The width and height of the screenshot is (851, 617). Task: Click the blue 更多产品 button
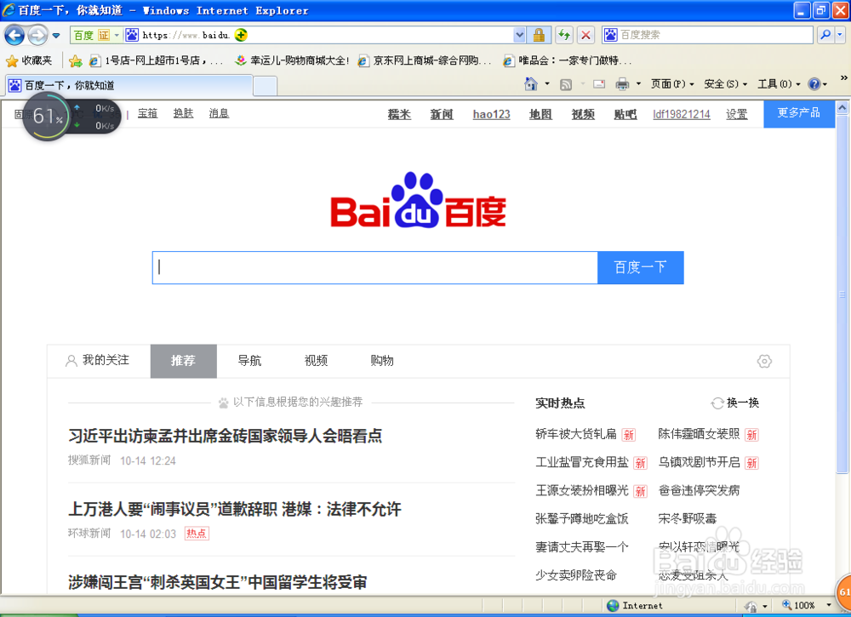[799, 113]
